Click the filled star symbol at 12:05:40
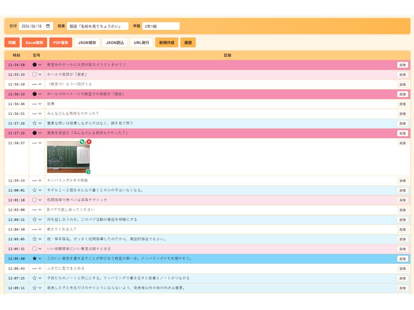 pyautogui.click(x=34, y=259)
